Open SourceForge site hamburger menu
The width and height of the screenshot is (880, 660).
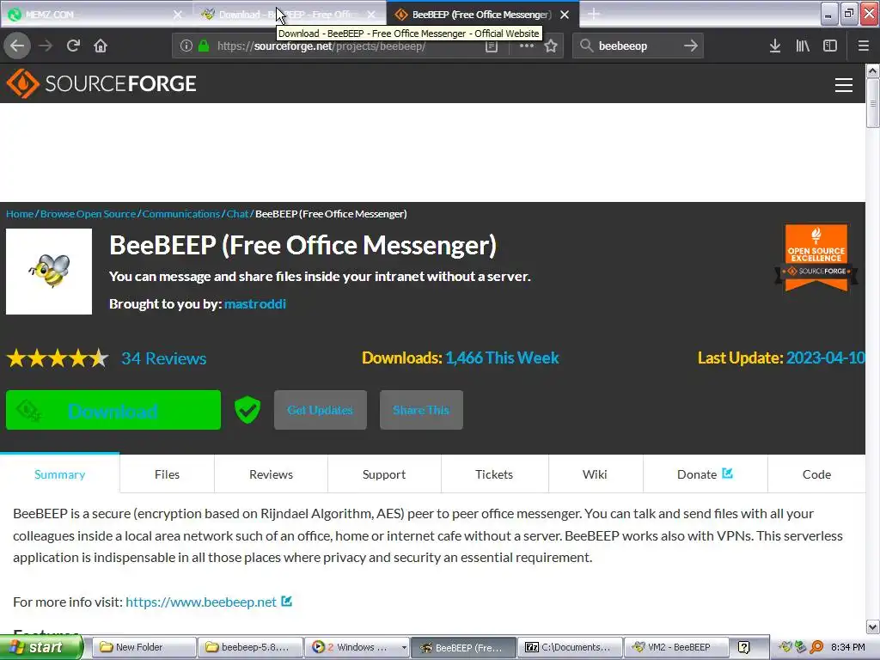[x=844, y=85]
